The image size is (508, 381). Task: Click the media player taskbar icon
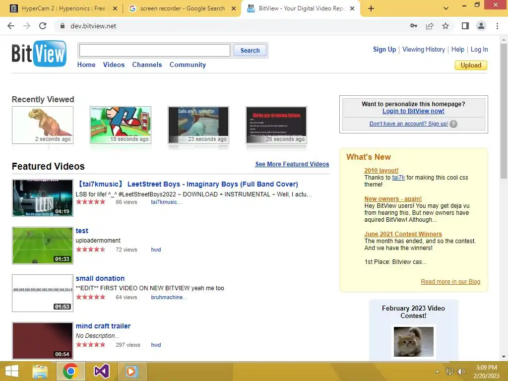click(x=132, y=371)
